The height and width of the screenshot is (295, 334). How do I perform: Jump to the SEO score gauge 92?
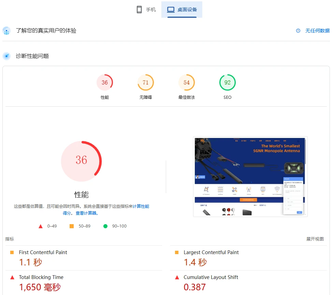point(228,83)
